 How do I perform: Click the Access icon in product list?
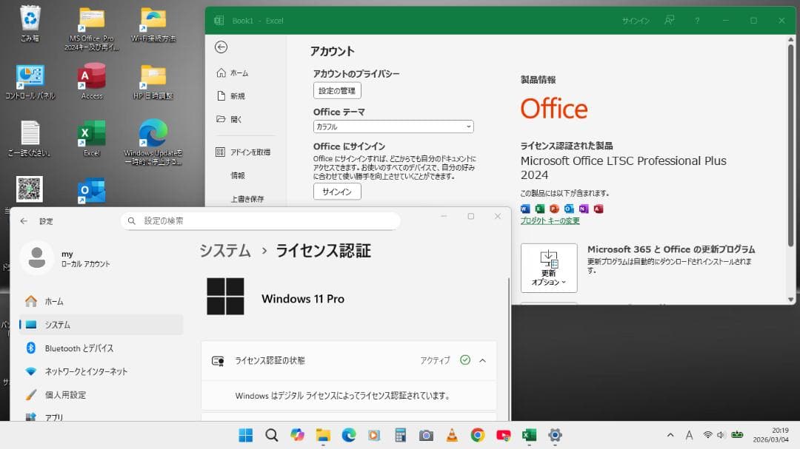click(x=599, y=209)
